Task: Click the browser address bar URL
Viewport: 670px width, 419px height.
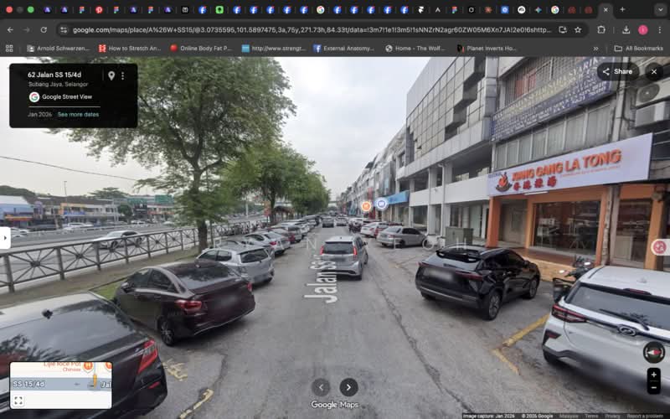Action: pos(310,29)
